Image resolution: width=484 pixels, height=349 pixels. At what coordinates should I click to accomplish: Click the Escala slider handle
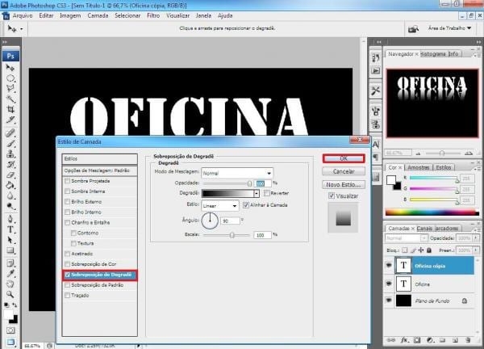point(232,235)
